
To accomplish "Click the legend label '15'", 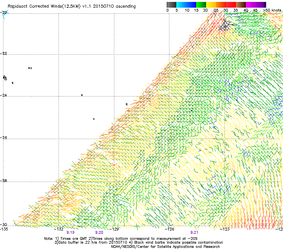I will [196, 10].
